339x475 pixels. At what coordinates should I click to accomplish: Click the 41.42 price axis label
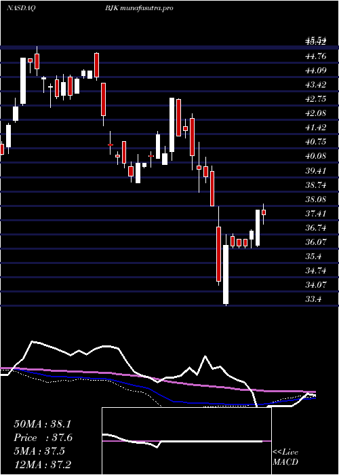click(x=316, y=128)
